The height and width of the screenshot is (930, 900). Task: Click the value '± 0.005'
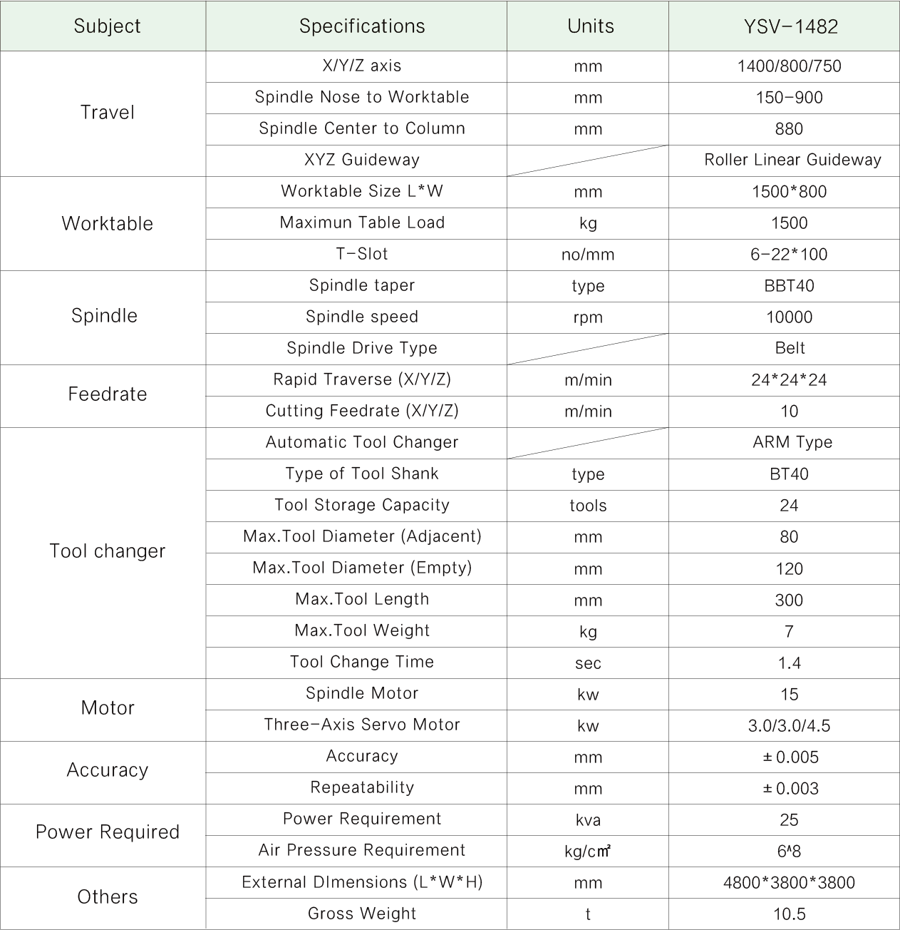tap(790, 757)
